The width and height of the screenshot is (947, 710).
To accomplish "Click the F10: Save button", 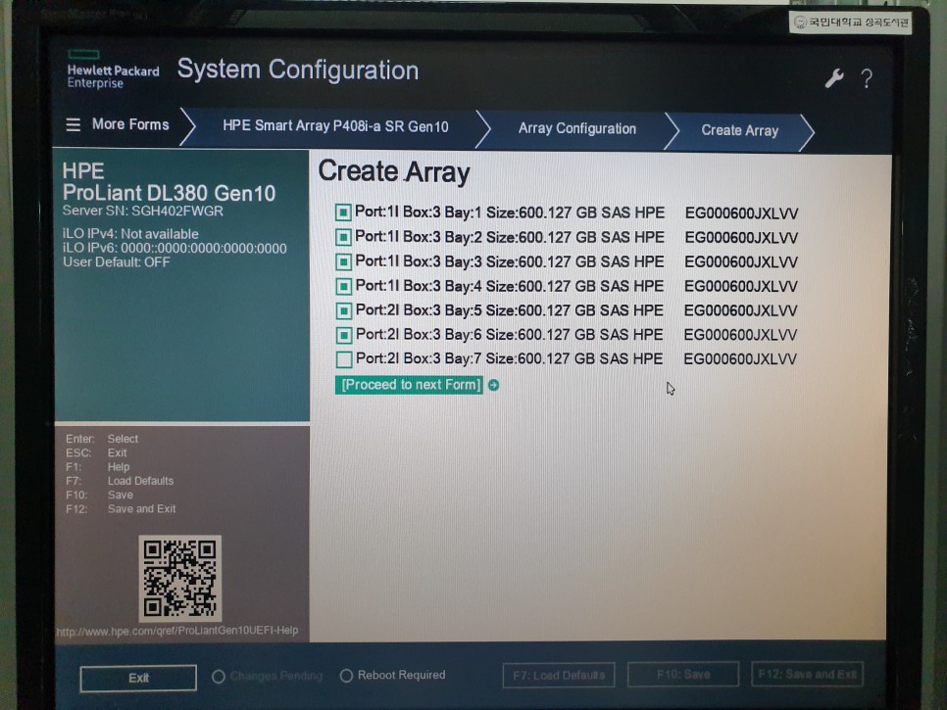I will point(683,674).
